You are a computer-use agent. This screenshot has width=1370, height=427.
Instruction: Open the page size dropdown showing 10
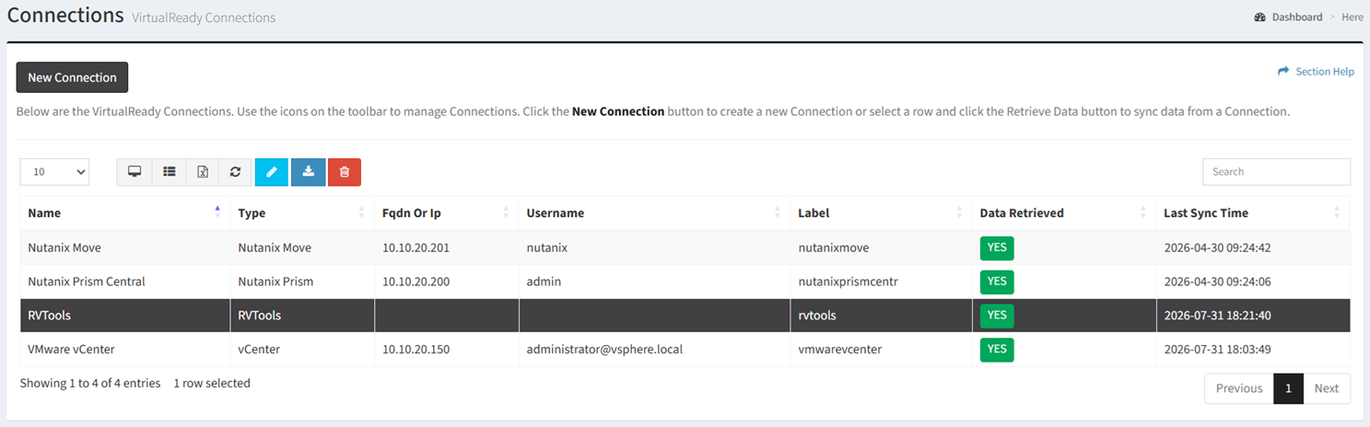coord(54,171)
